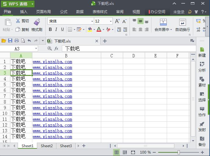210x156 pixels.
Task: Toggle right text alignment
Action: 147,29
